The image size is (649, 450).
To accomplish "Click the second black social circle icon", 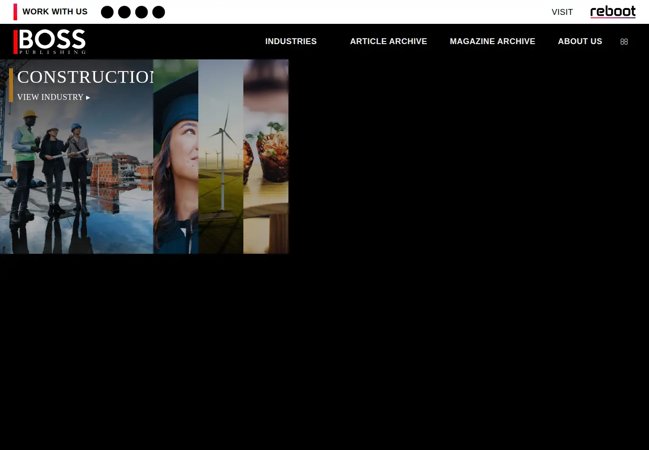I will pyautogui.click(x=124, y=12).
